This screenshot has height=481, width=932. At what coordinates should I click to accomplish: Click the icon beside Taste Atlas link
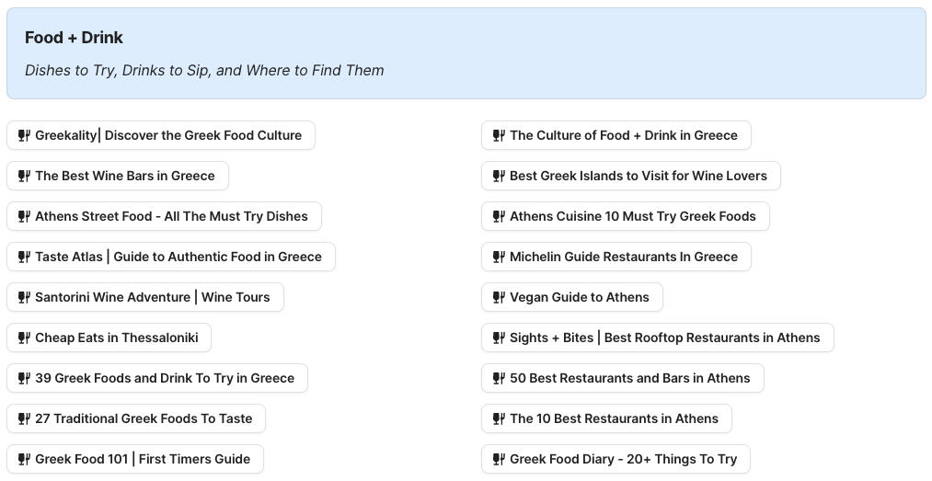point(24,257)
